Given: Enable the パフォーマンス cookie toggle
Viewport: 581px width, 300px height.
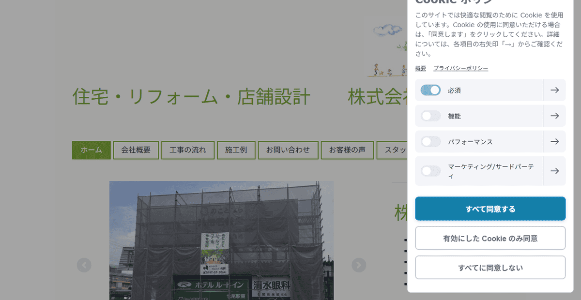Looking at the screenshot, I should 429,141.
